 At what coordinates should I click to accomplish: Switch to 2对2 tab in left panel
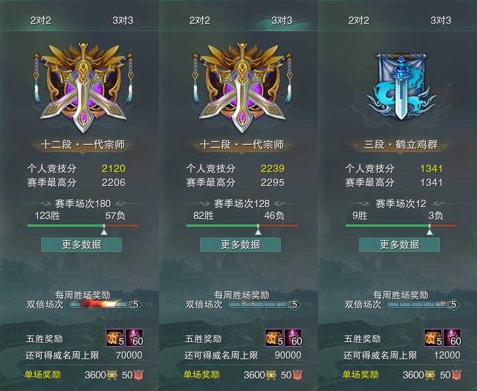tap(41, 21)
